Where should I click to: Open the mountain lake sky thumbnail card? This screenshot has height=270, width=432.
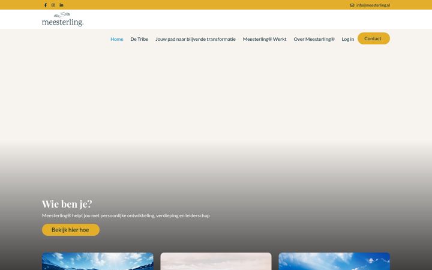[x=98, y=261]
